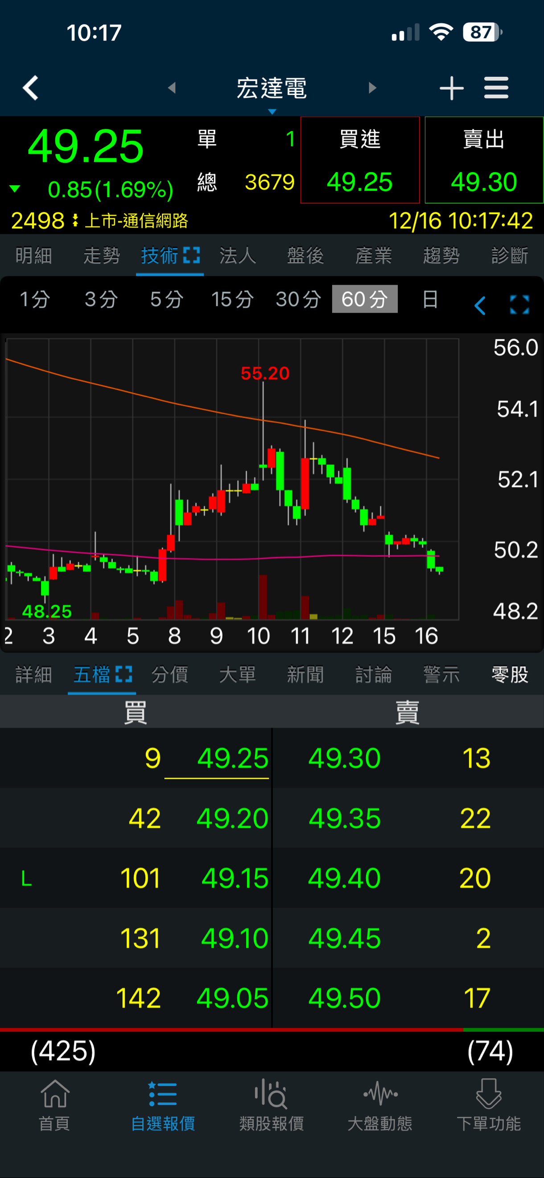
Task: Expand chart to fullscreen icon
Action: pos(519,305)
